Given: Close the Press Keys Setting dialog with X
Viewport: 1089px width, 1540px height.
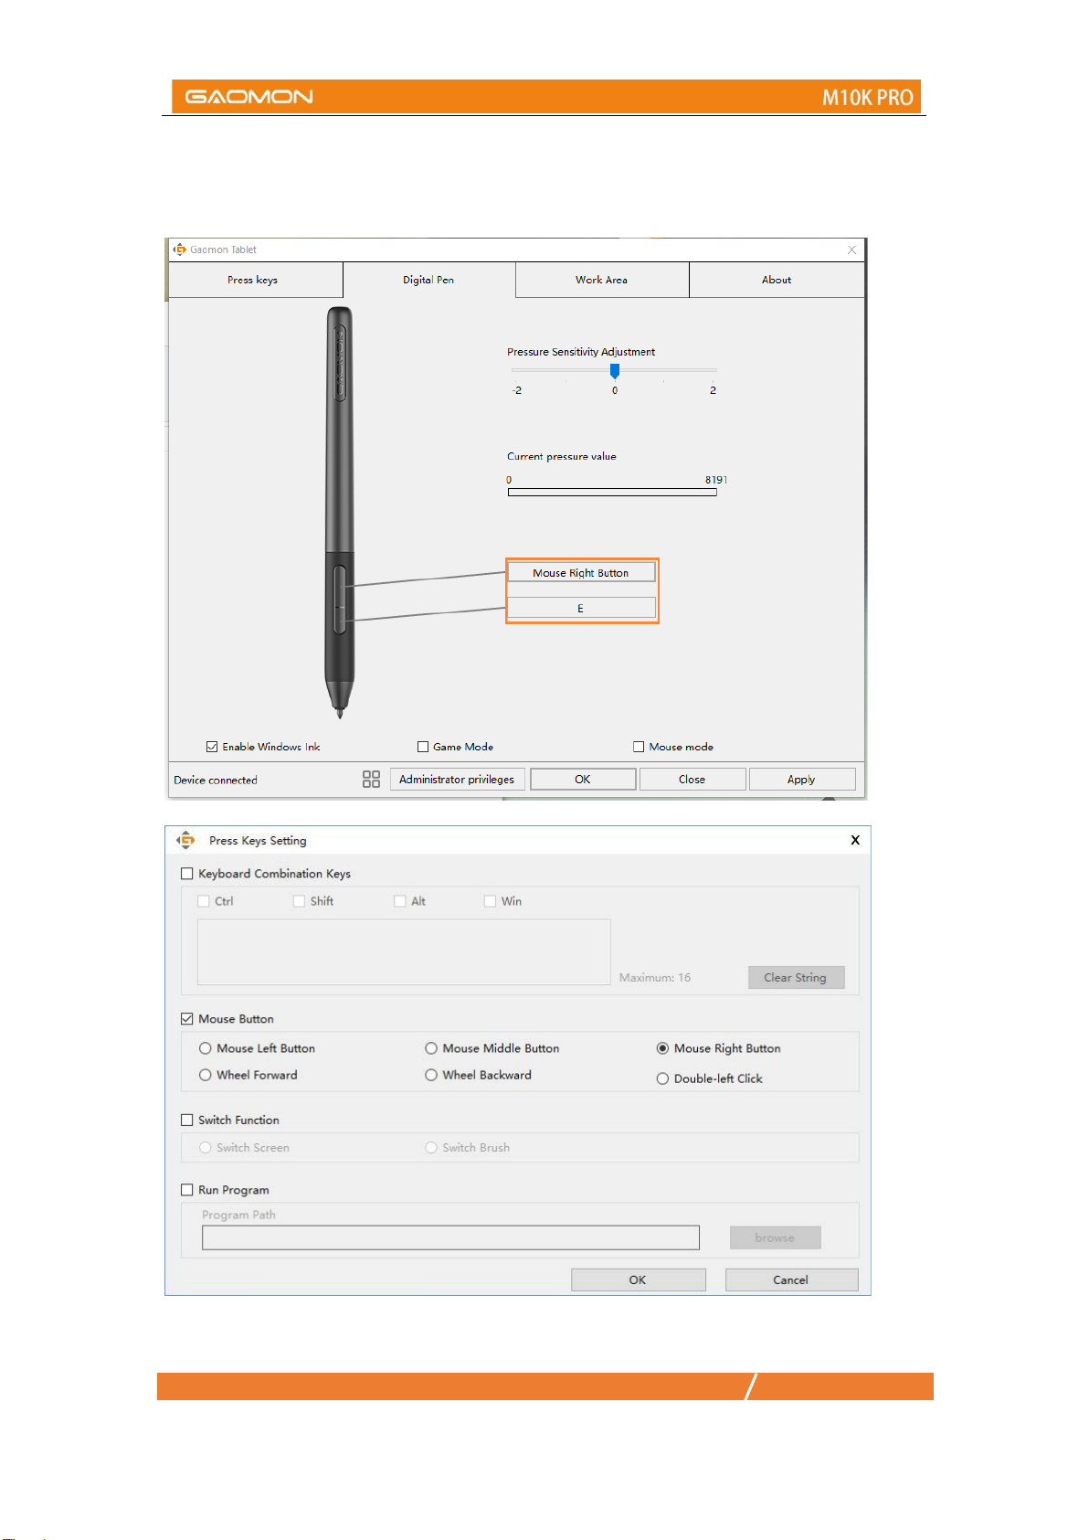Looking at the screenshot, I should click(855, 840).
